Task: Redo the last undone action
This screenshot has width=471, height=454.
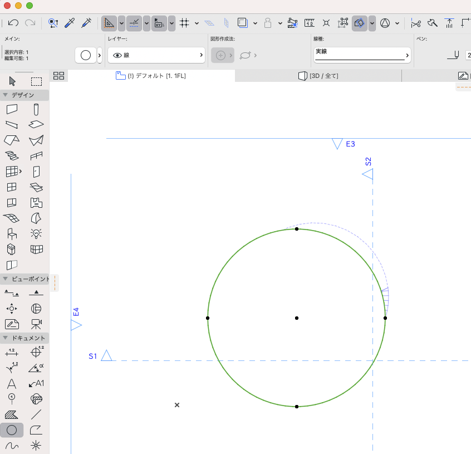Action: 30,23
